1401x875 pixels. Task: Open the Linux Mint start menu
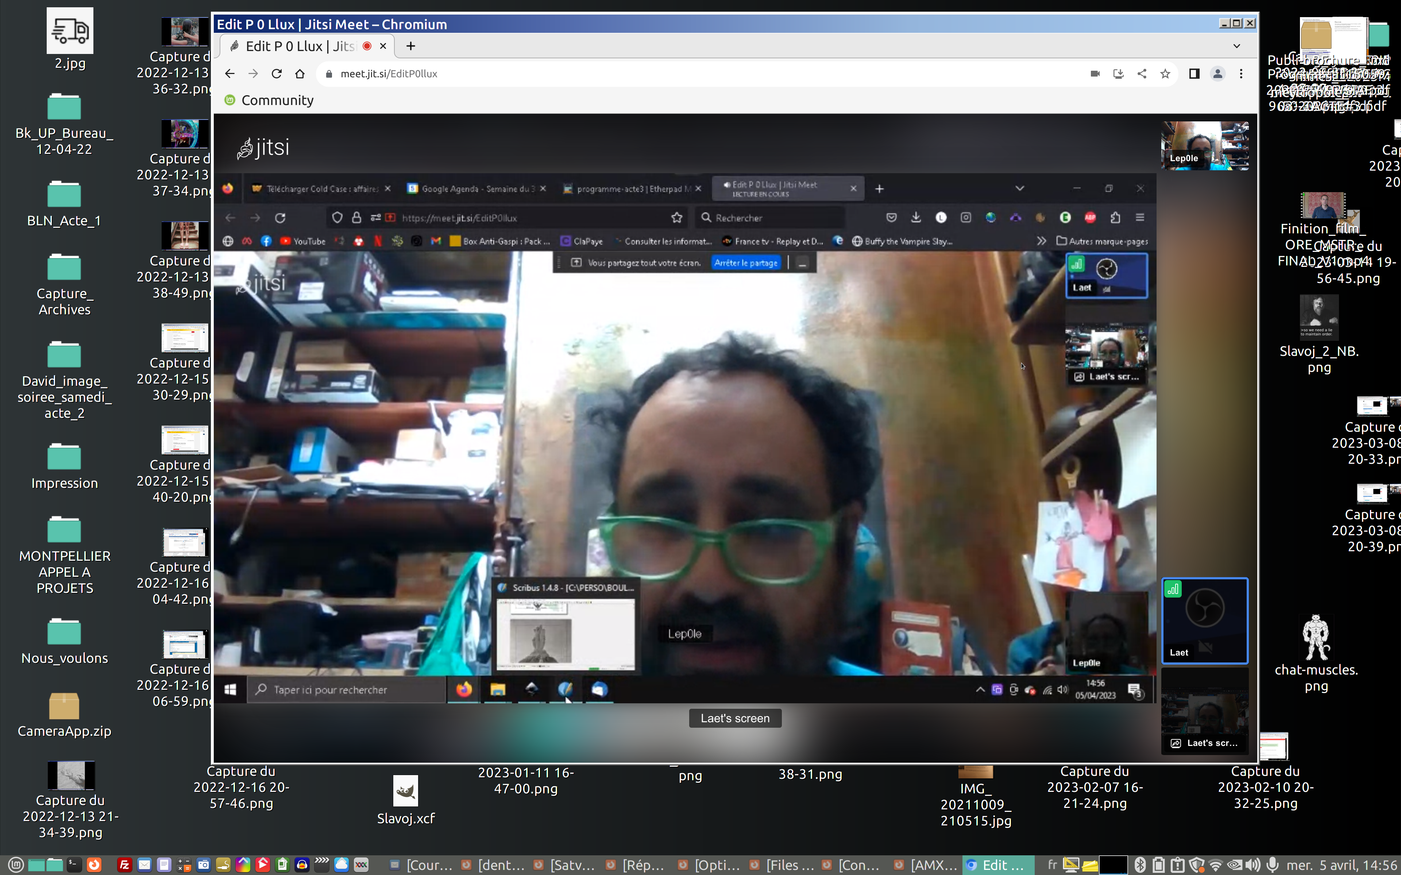tap(16, 864)
